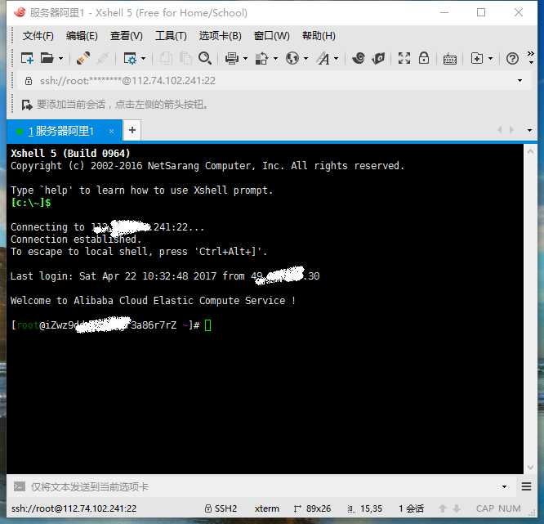The height and width of the screenshot is (524, 544).
Task: Click the New tab layout plus-page icon
Action: click(477, 58)
